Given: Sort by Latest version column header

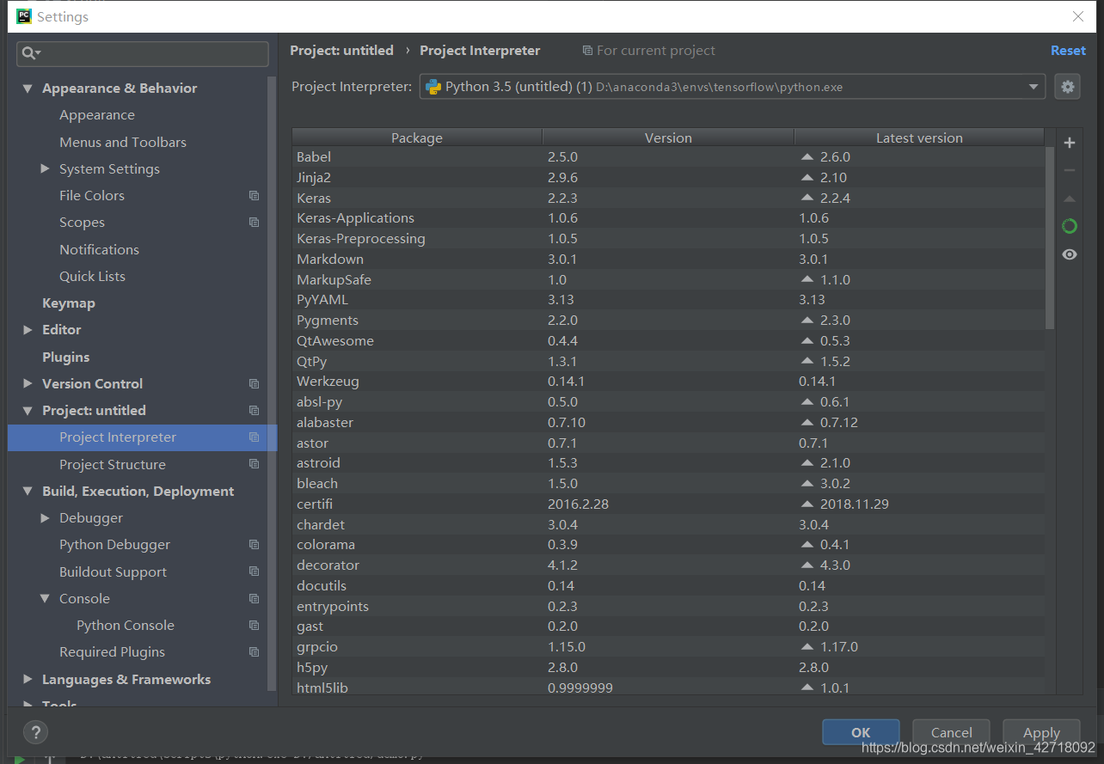Looking at the screenshot, I should [919, 138].
